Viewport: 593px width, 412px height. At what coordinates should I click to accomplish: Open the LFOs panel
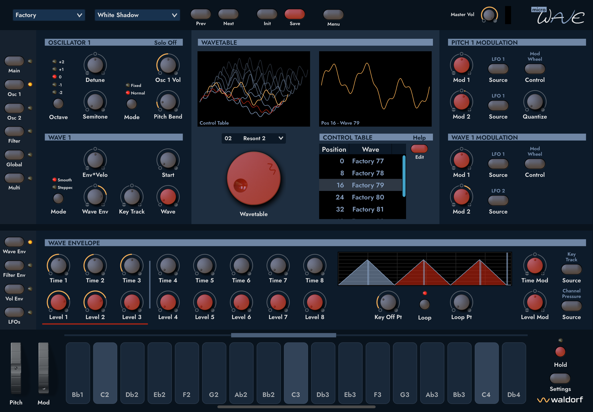point(14,312)
